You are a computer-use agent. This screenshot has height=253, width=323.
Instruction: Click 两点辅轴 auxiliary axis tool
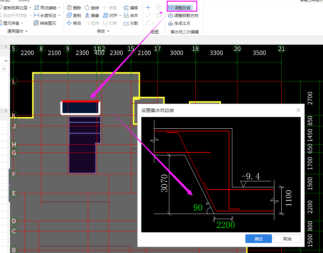pos(46,8)
